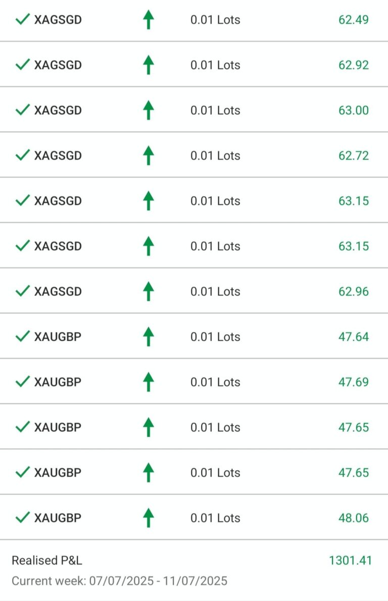Click the Current week date range text
Image resolution: width=388 pixels, height=601 pixels.
[120, 581]
